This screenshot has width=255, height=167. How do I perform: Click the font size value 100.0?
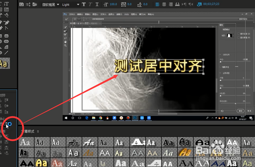113,4
